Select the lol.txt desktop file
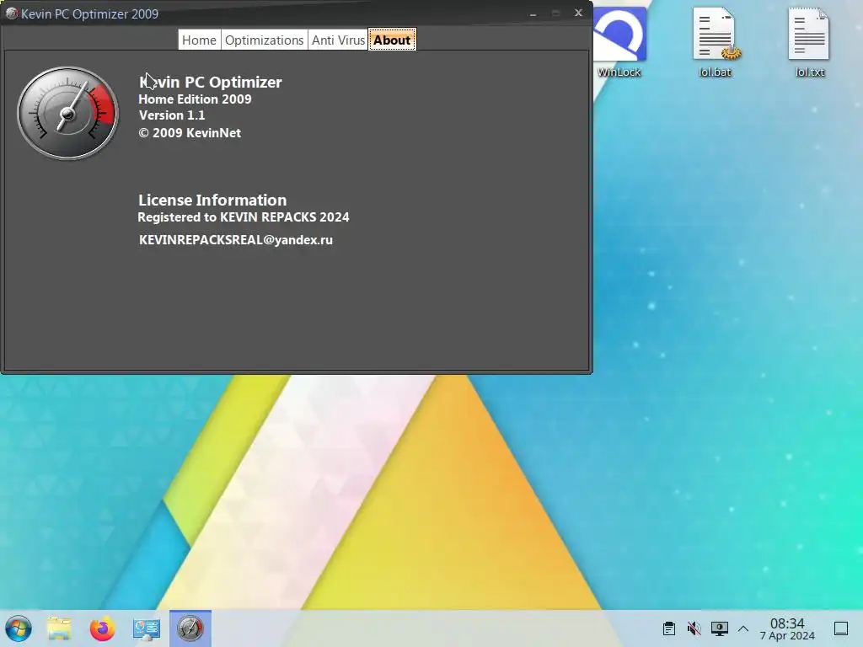This screenshot has height=647, width=863. coord(810,42)
